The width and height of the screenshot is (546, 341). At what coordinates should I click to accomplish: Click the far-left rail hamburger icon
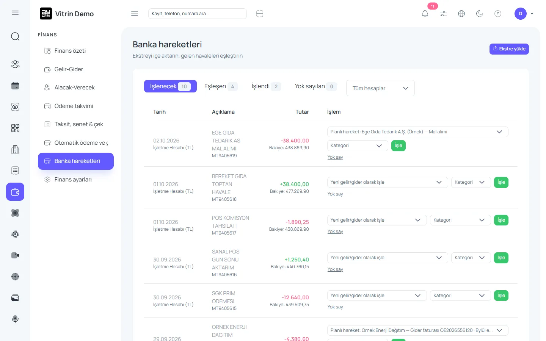pyautogui.click(x=15, y=13)
